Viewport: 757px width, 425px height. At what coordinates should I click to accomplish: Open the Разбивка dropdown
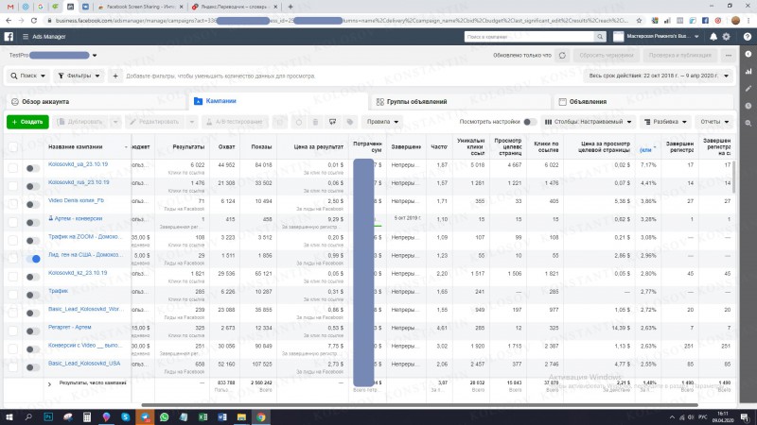[665, 122]
